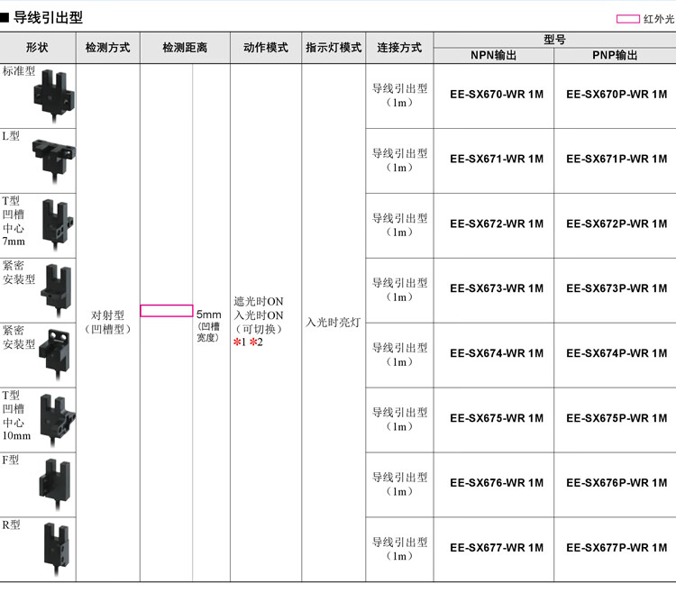Click the red *1 footnote marker
The height and width of the screenshot is (593, 676).
click(240, 342)
